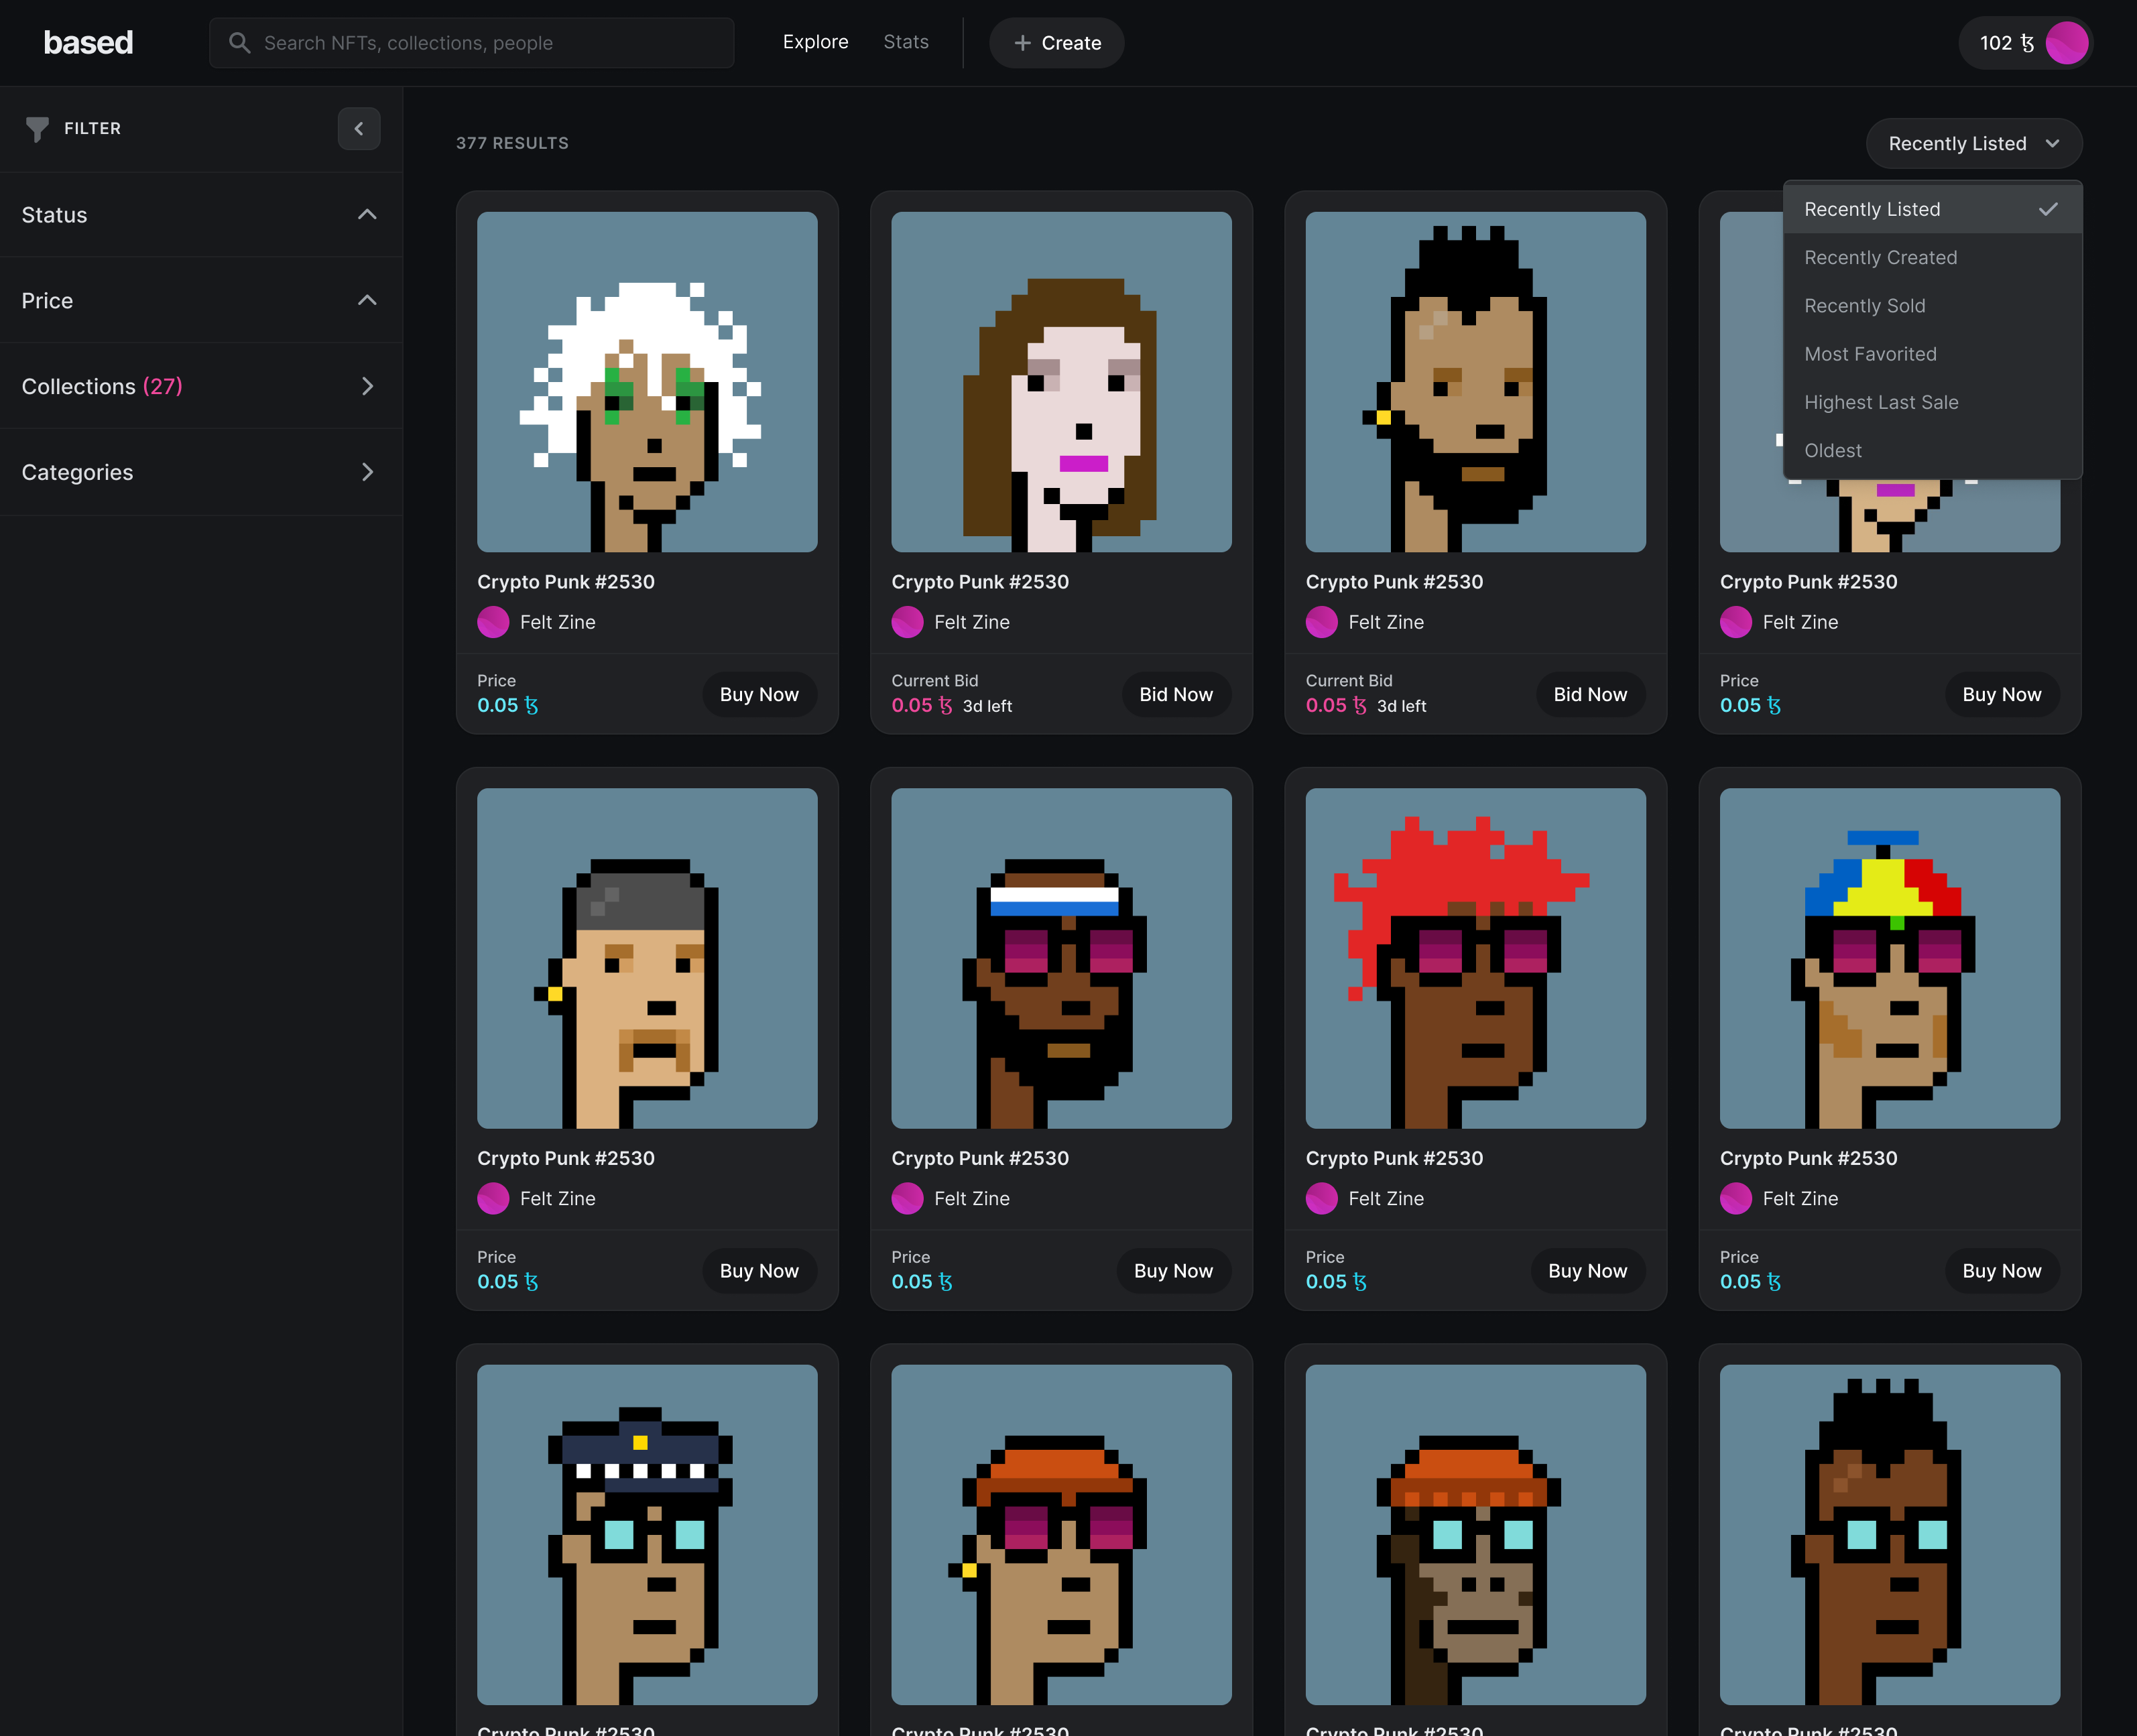This screenshot has width=2137, height=1736.
Task: Click Felt Zine avatar on brown-haired female punk card
Action: (x=907, y=622)
